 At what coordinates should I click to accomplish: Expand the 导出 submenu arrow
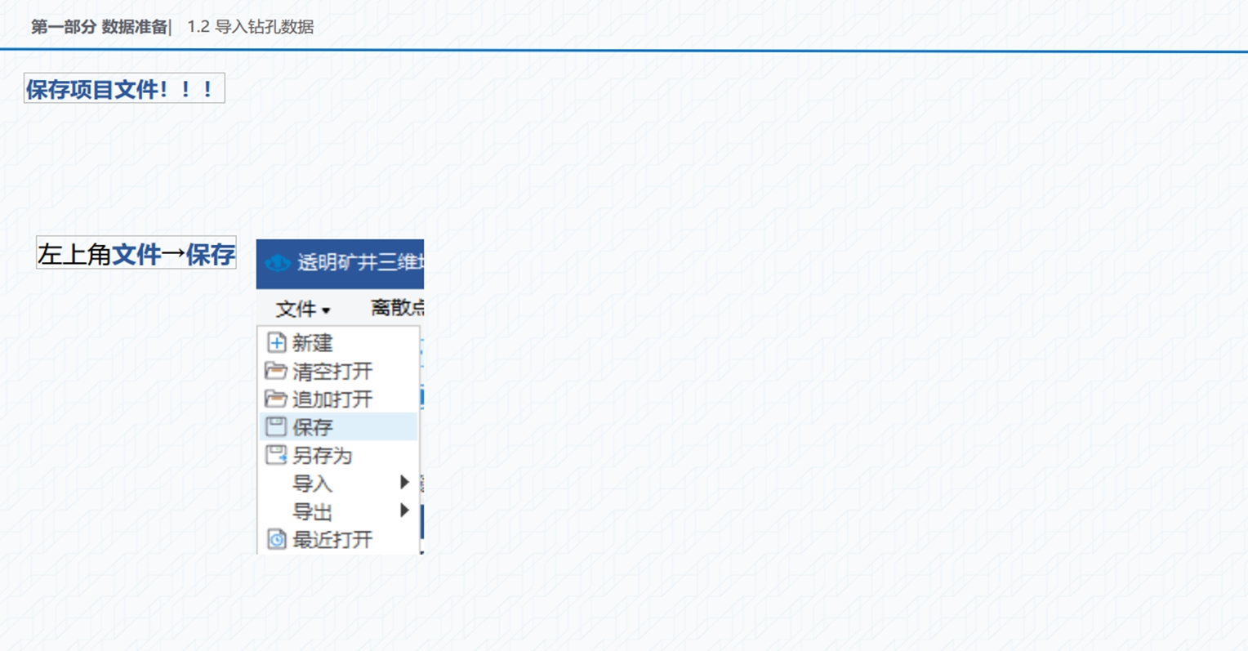tap(404, 511)
